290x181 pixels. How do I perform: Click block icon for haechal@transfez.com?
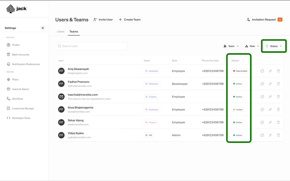(x=262, y=97)
